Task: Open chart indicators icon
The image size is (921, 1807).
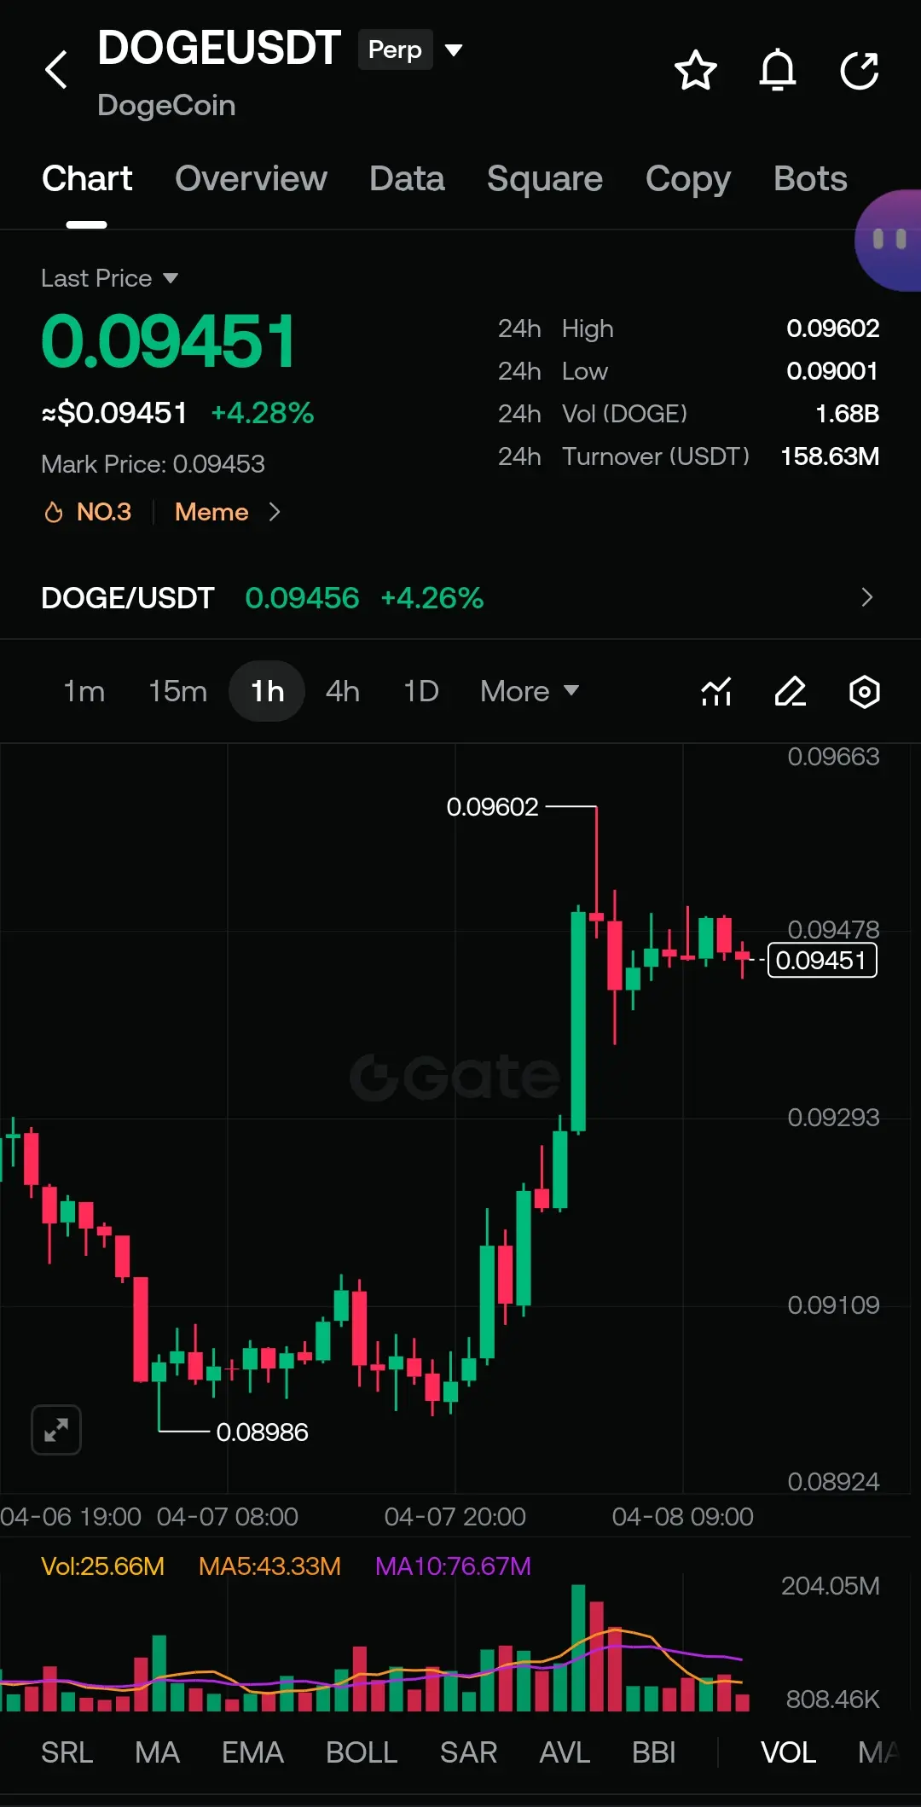Action: tap(716, 691)
